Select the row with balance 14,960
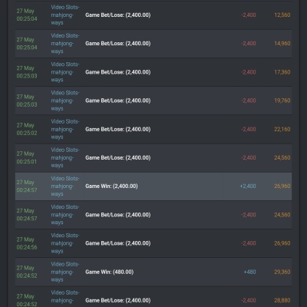The height and width of the screenshot is (307, 307). pos(153,44)
